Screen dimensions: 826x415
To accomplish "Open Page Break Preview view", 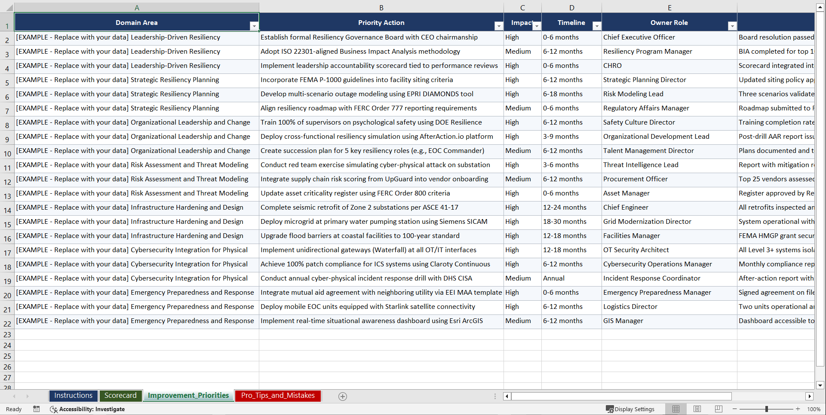I will [719, 409].
